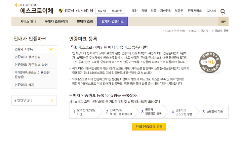Open 인증마크 기존정보 확인 in sidebar
Image resolution: width=242 pixels, height=147 pixels.
tap(34, 65)
